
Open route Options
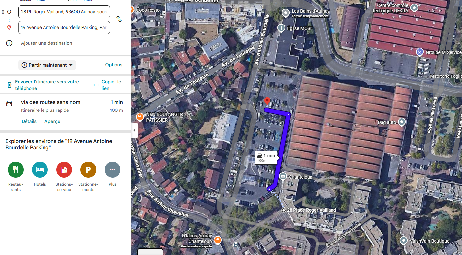pyautogui.click(x=114, y=65)
